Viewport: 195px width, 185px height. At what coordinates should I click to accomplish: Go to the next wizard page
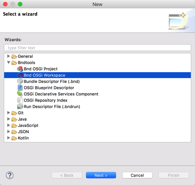pyautogui.click(x=101, y=175)
